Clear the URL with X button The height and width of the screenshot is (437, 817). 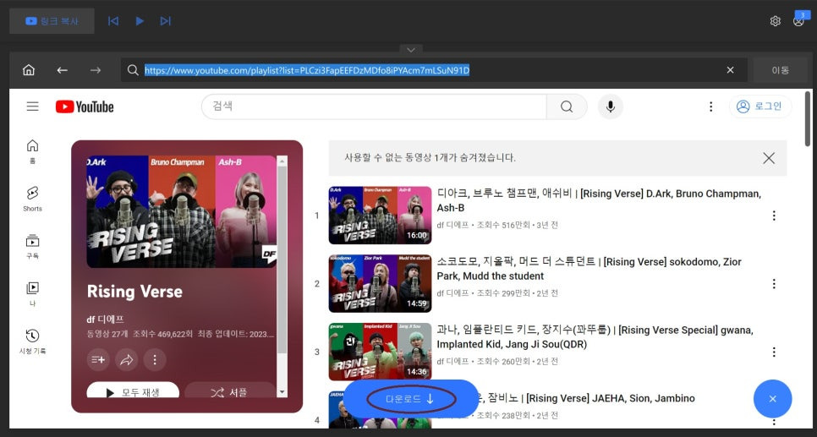(x=731, y=70)
